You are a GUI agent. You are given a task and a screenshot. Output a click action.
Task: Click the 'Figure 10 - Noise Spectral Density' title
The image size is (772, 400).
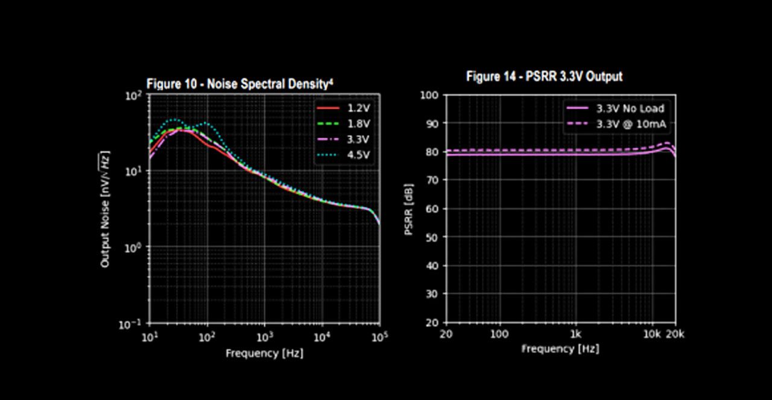(239, 84)
